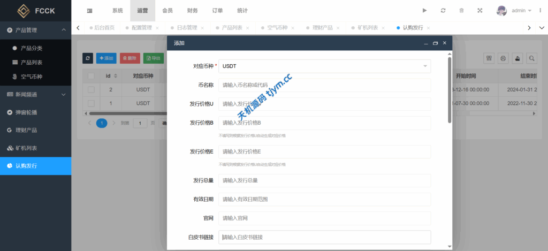Click the dialog scrollbar down arrow
The height and width of the screenshot is (251, 548).
coord(450,247)
